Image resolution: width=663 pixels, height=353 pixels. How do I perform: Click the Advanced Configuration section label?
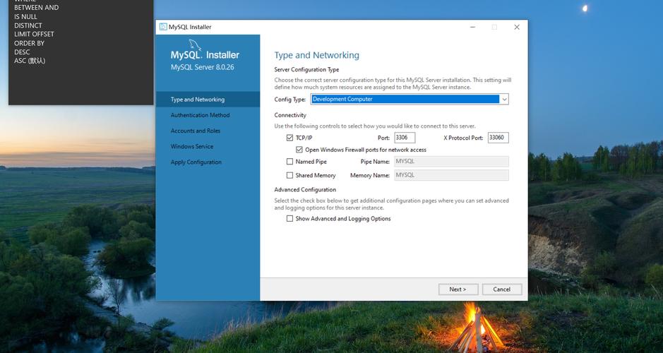click(305, 189)
